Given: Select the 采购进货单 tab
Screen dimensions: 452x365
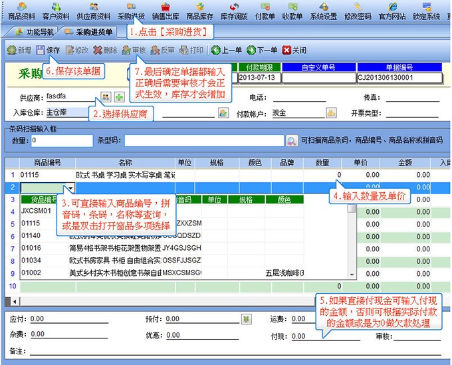Looking at the screenshot, I should pos(89,32).
